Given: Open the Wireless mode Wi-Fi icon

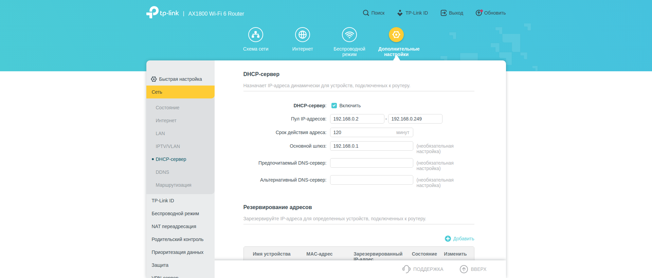Looking at the screenshot, I should coord(349,35).
